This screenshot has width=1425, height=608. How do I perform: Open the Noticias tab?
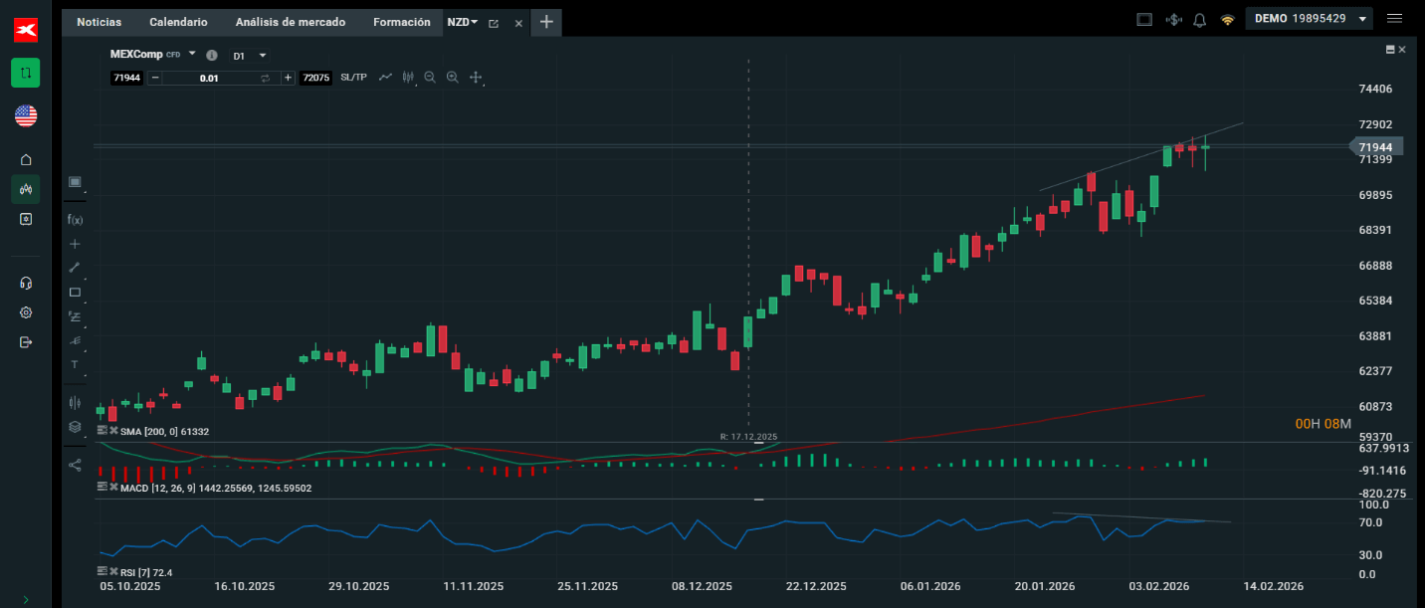pyautogui.click(x=99, y=22)
